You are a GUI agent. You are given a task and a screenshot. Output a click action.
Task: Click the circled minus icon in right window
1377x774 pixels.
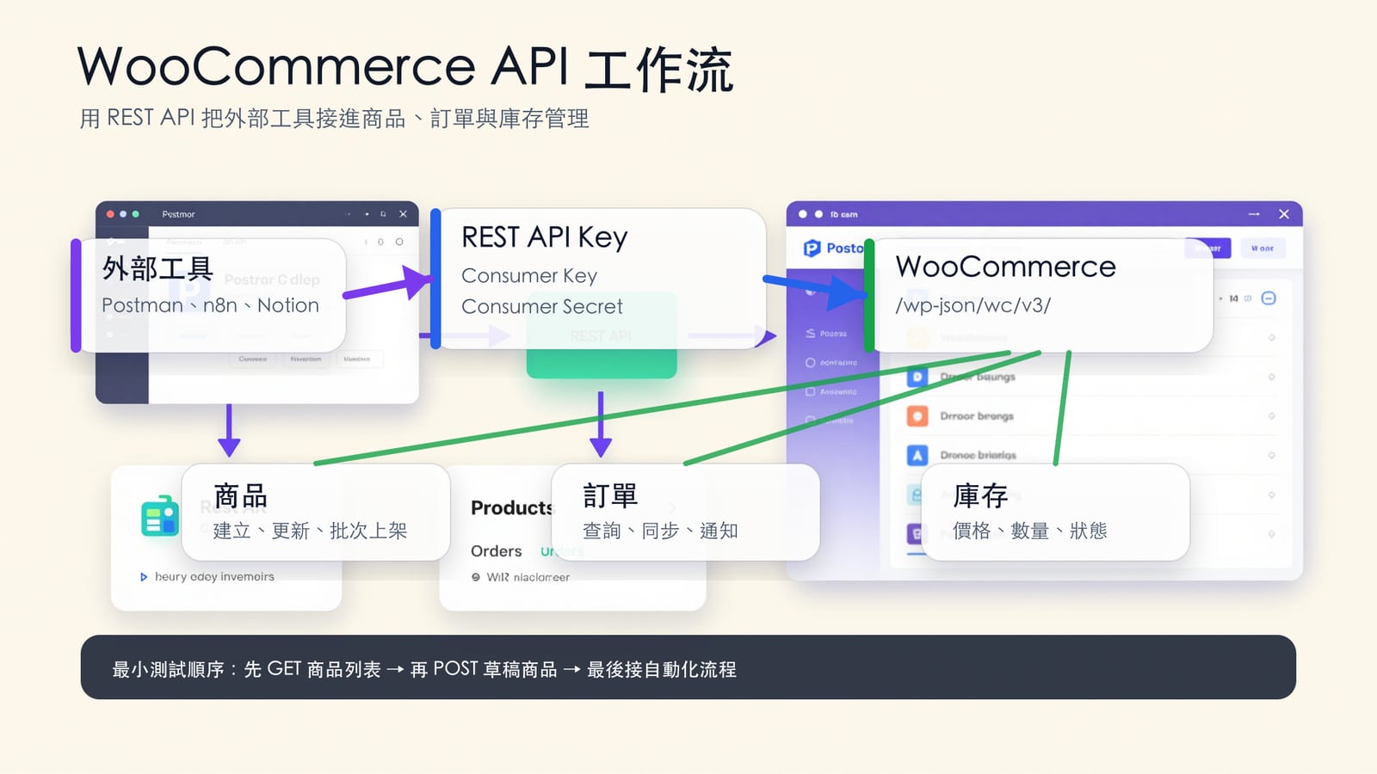click(x=1269, y=298)
